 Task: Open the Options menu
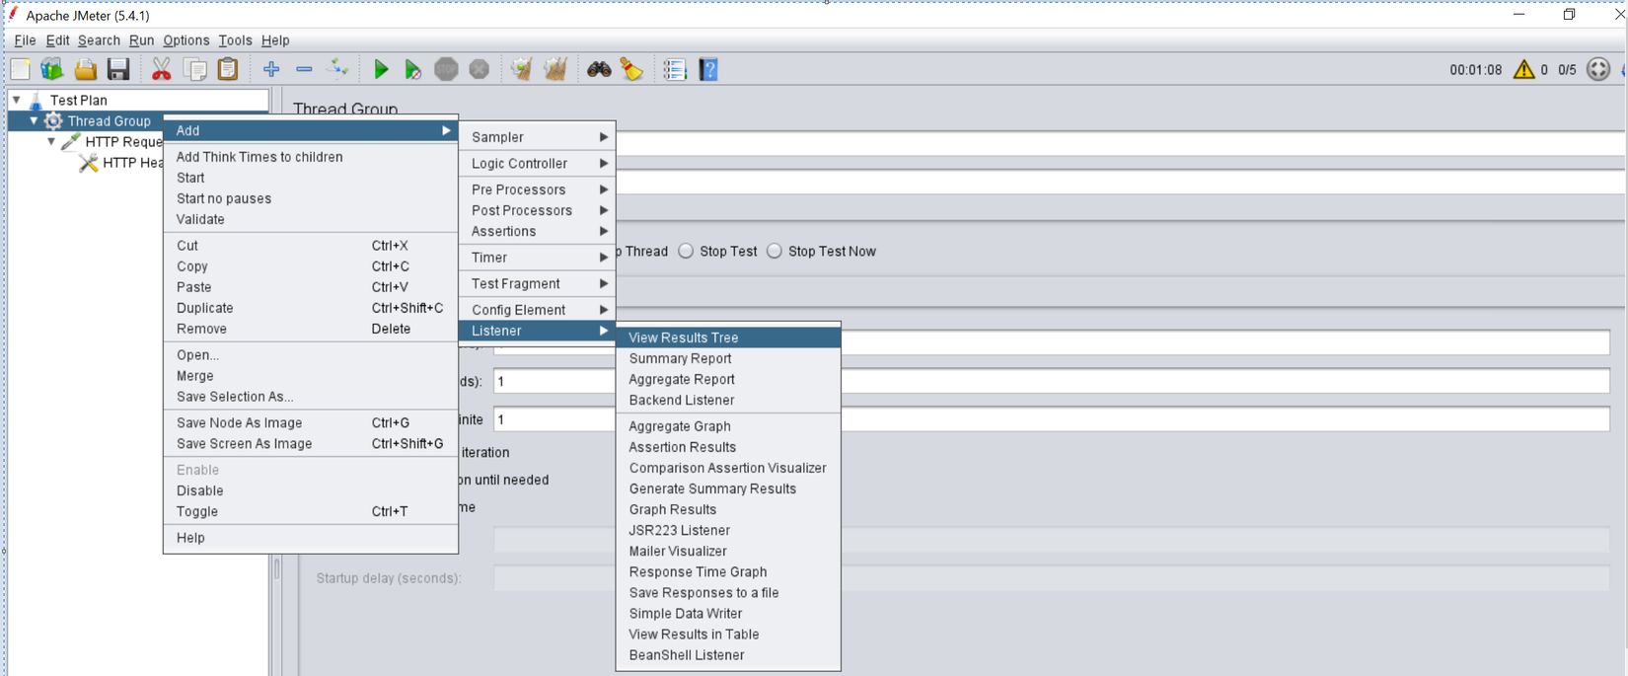coord(186,40)
